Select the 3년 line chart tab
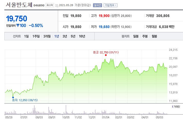The image size is (183, 123). click(x=65, y=36)
